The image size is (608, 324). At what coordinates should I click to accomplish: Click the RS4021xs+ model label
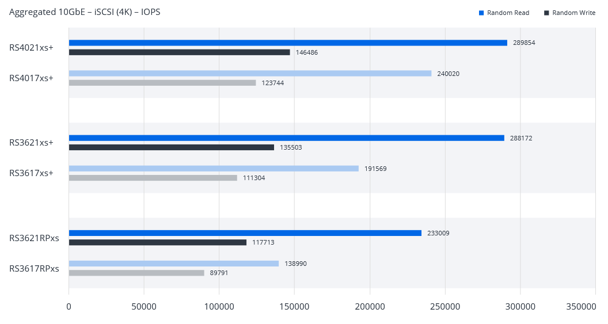click(x=32, y=48)
